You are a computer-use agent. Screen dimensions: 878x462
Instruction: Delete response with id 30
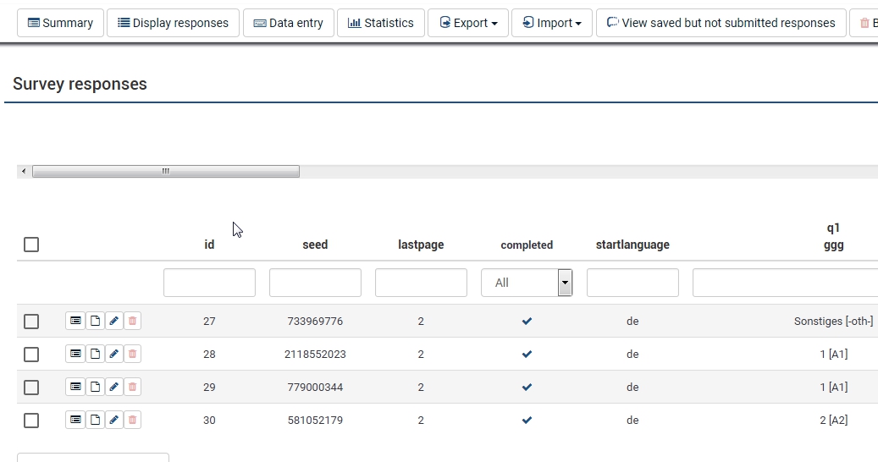pos(132,421)
